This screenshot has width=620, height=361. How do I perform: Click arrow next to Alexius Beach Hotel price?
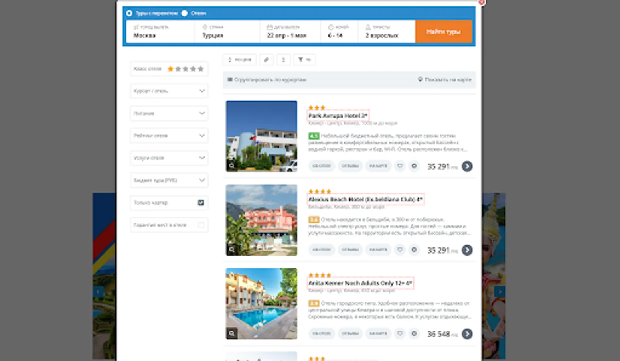pos(467,250)
